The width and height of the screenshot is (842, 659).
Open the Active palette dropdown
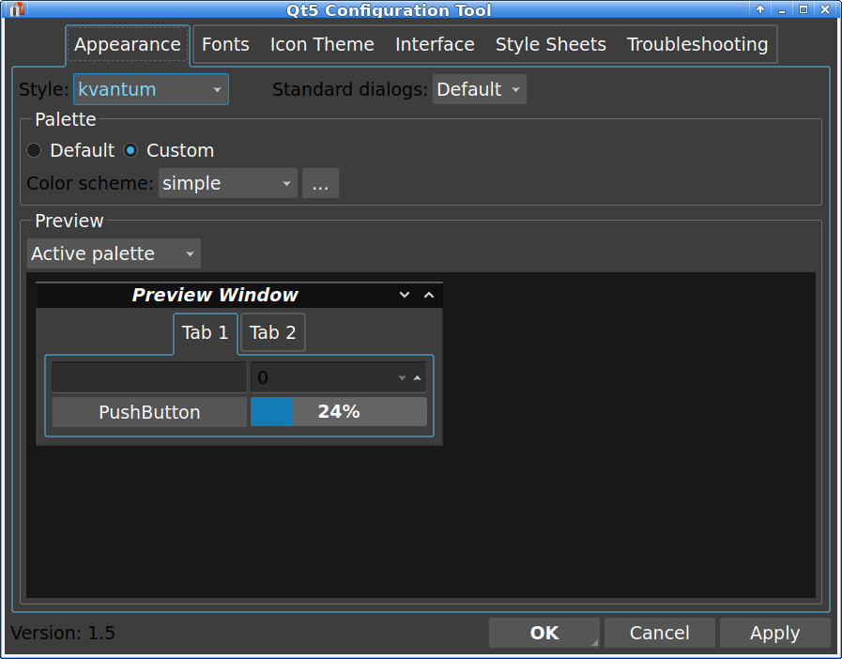(113, 253)
